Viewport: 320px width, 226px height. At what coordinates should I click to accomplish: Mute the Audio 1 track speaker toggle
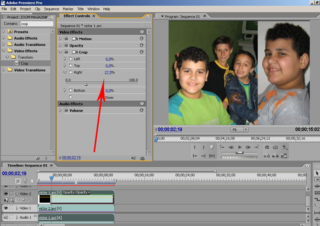coord(6,217)
